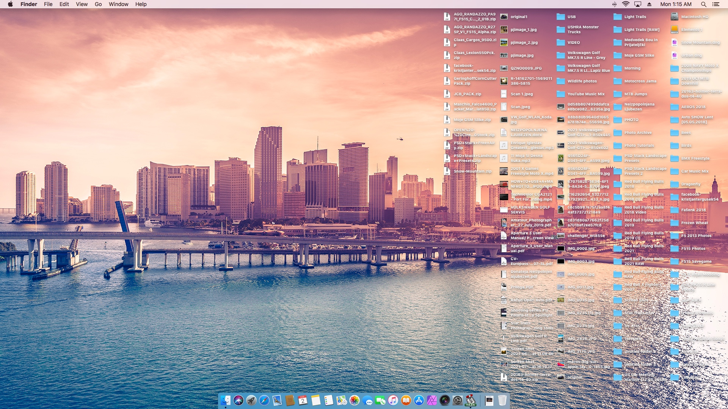Open the App Store Dock icon
728x409 pixels.
[x=419, y=400]
